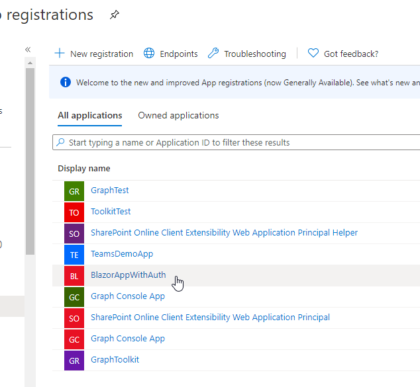Screen dimensions: 420x387
Task: Collapse the left sidebar with the double chevron
Action: click(x=28, y=50)
